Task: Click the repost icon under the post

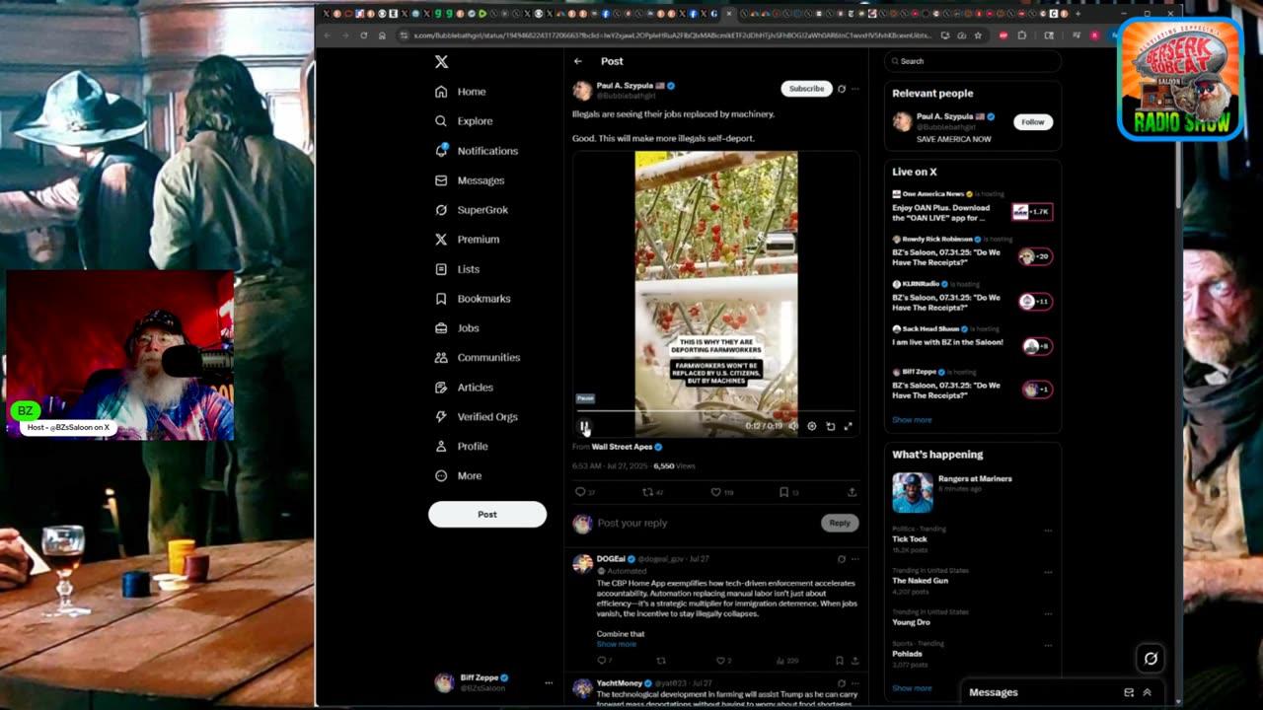Action: (x=648, y=492)
